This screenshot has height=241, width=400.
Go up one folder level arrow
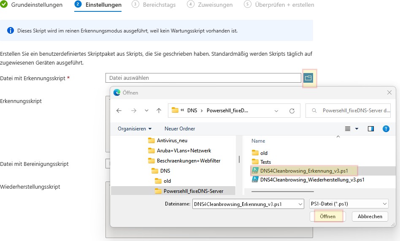[x=159, y=111]
